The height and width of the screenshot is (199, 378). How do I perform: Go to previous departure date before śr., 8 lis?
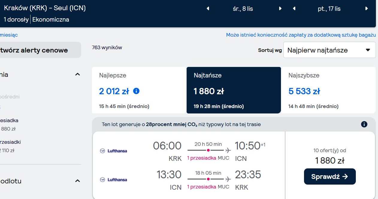point(208,9)
